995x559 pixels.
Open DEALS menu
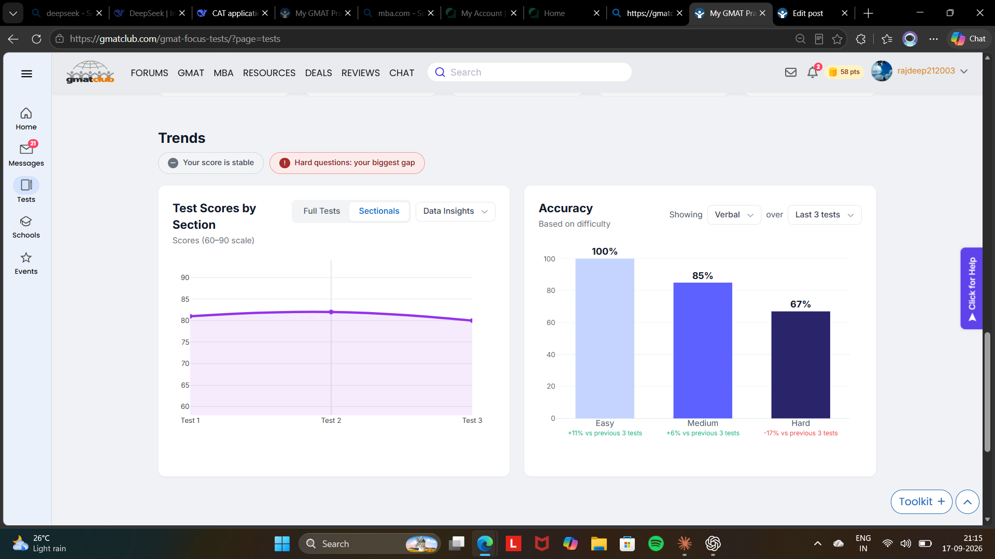point(318,73)
